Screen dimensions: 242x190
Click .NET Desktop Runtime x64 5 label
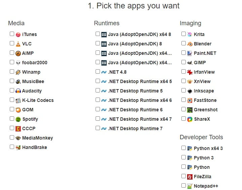tap(140, 81)
